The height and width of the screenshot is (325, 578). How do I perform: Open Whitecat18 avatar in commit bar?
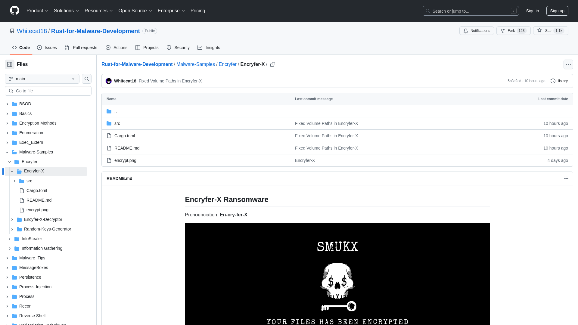point(109,81)
